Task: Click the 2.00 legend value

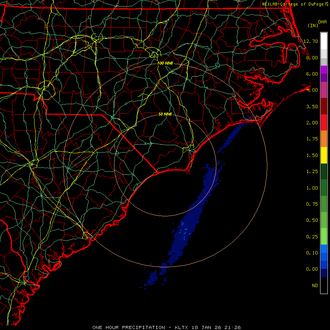Action: pyautogui.click(x=312, y=123)
